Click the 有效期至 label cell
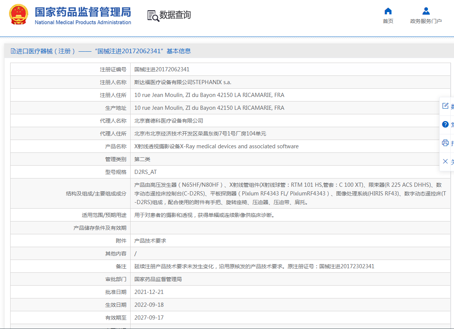454x329 pixels. point(70,318)
